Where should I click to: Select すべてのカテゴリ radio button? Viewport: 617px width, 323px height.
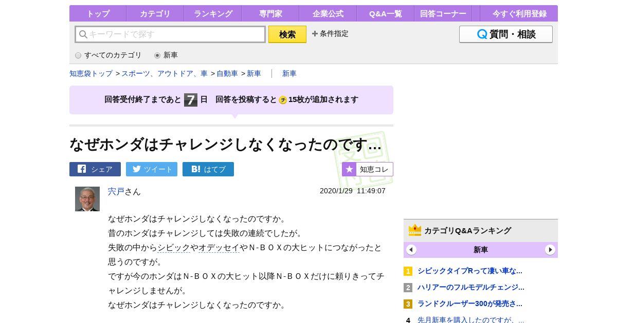(x=78, y=55)
